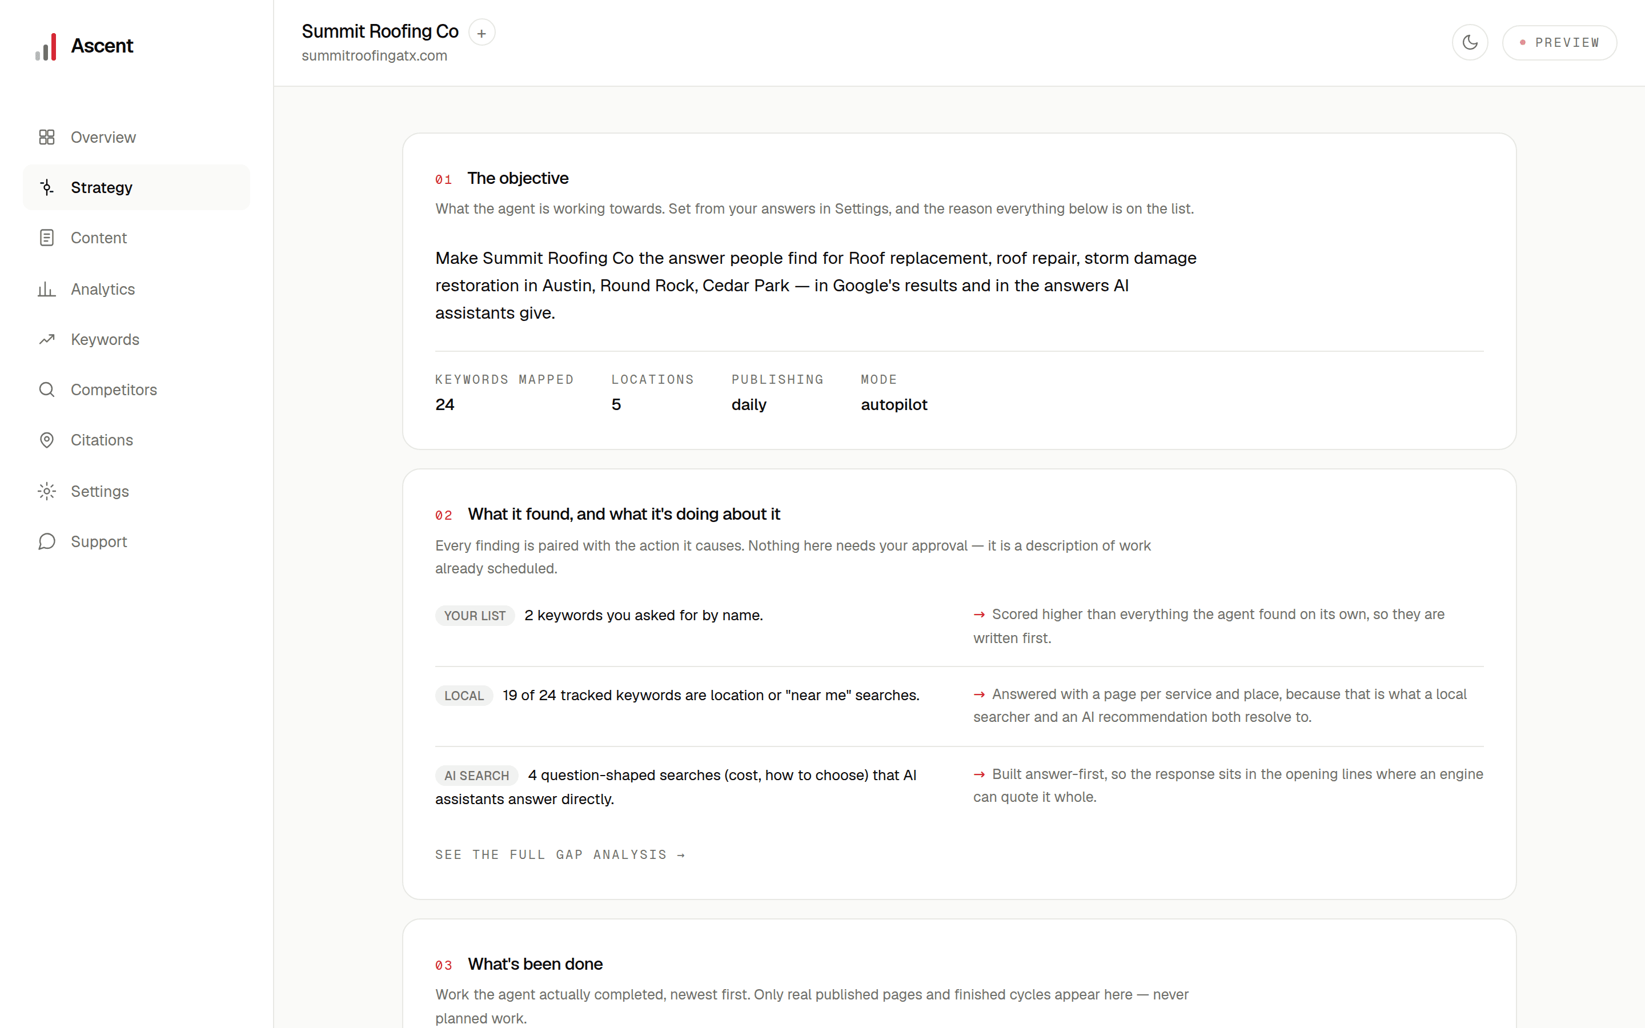Image resolution: width=1645 pixels, height=1028 pixels.
Task: Click the summitroofingatx.com domain text
Action: 375,56
